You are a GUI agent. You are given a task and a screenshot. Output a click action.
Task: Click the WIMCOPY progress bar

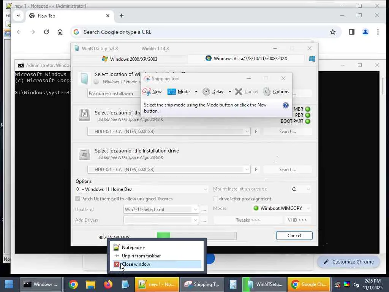click(197, 235)
